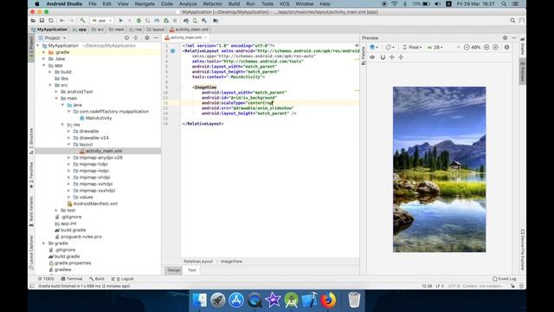Expand the .gradle folder
The width and height of the screenshot is (554, 312).
[x=44, y=52]
